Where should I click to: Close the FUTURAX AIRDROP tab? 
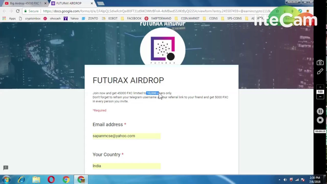[92, 3]
